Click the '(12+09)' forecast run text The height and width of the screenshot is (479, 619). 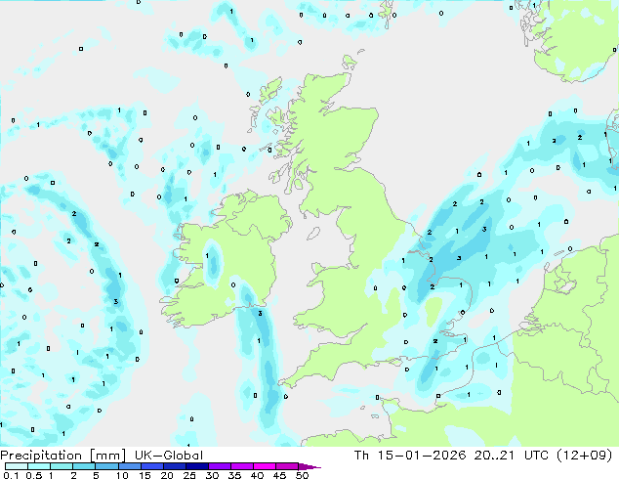click(584, 456)
